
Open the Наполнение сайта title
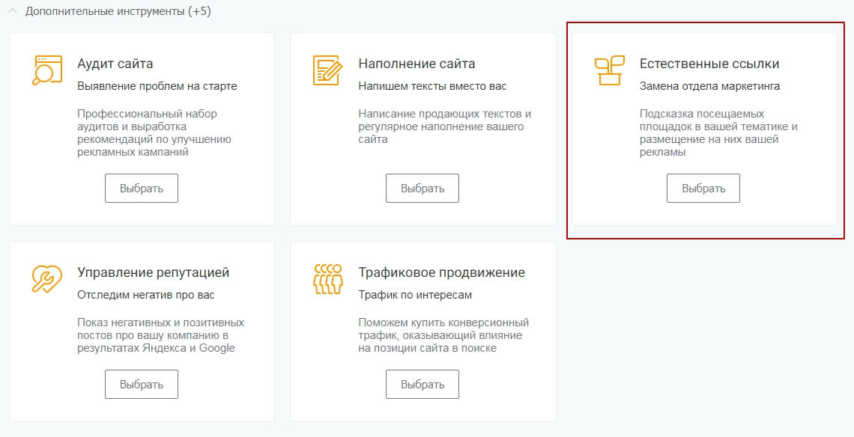pos(417,64)
